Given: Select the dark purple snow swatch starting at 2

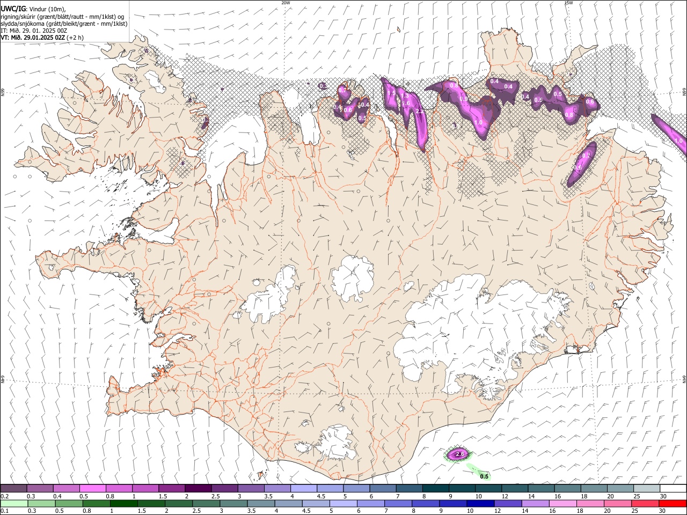Looking at the screenshot, I should [198, 489].
